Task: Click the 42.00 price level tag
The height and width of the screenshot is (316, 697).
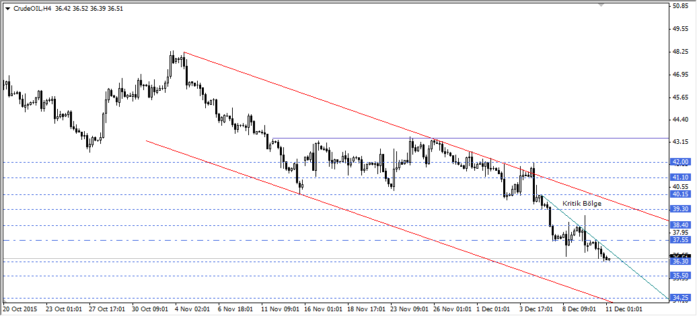Action: [680, 162]
